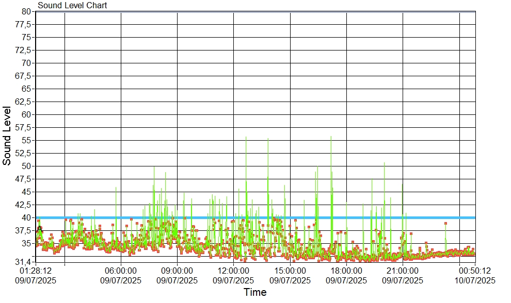Click the Sound Level Chart title

click(x=72, y=6)
